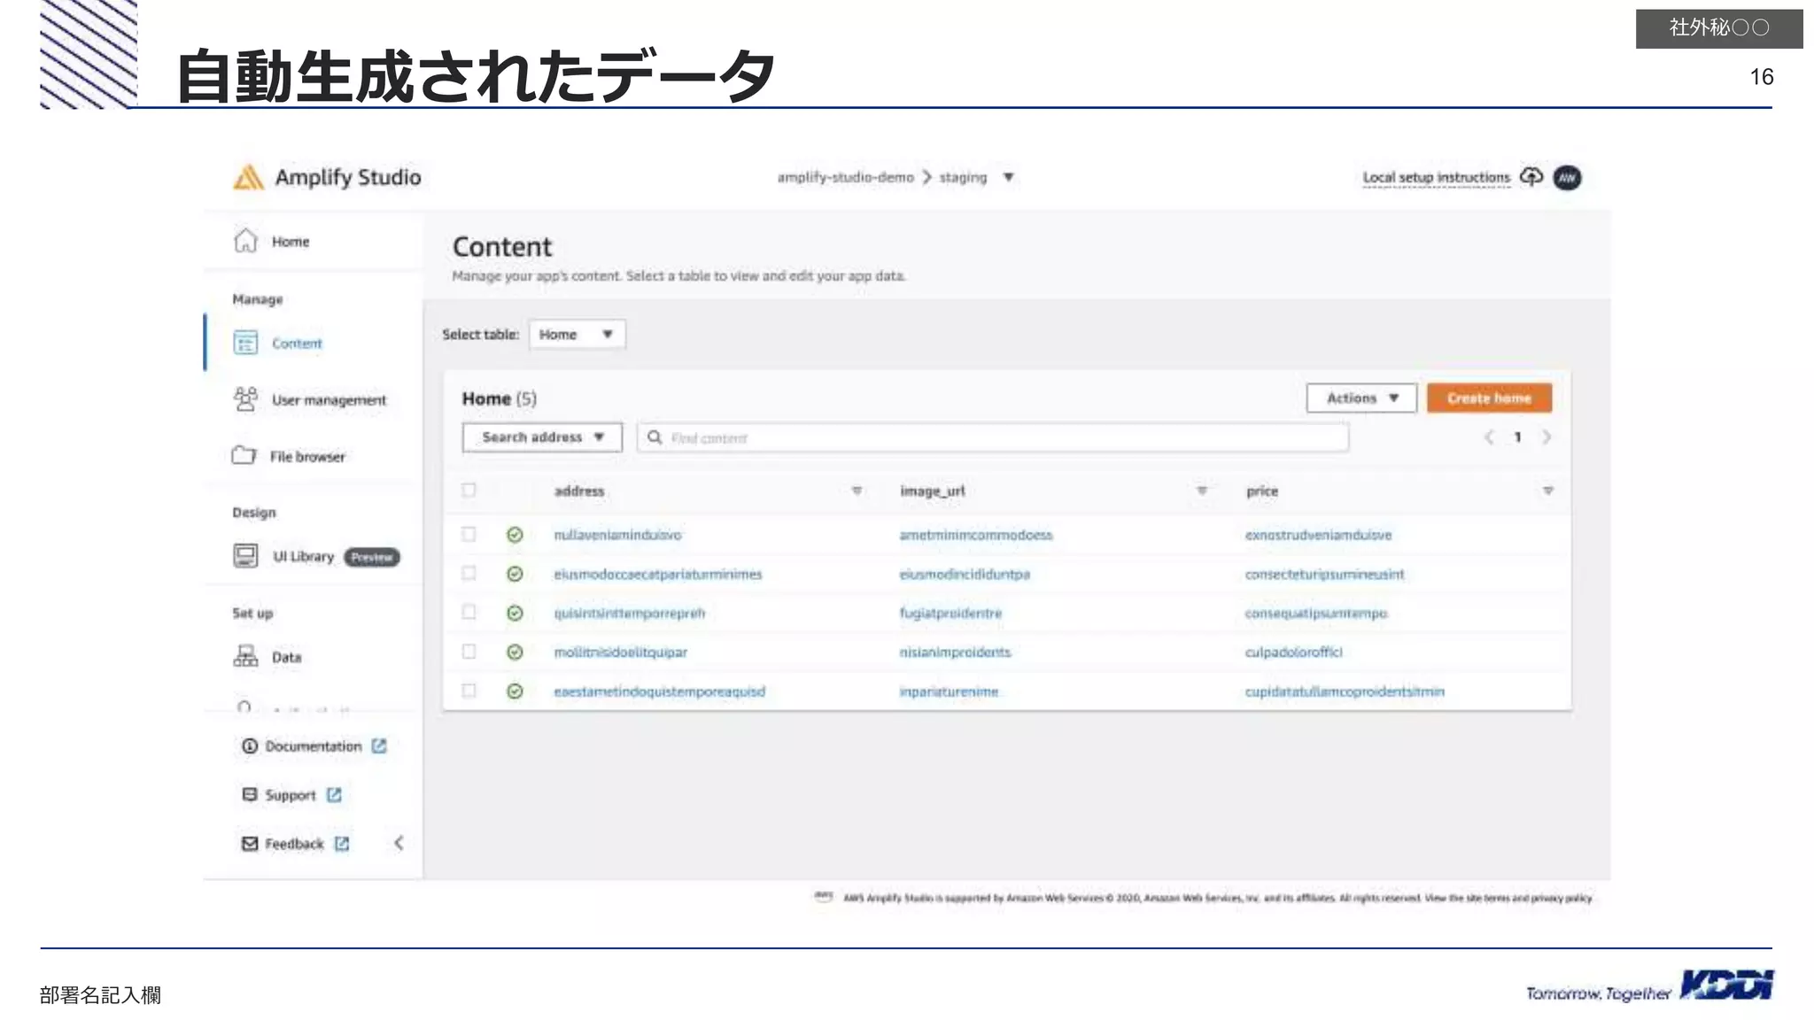Collapse the sidebar with the left chevron
1814x1020 pixels.
click(x=399, y=843)
